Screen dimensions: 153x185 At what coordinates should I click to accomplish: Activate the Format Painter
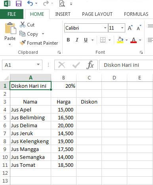click(39, 43)
